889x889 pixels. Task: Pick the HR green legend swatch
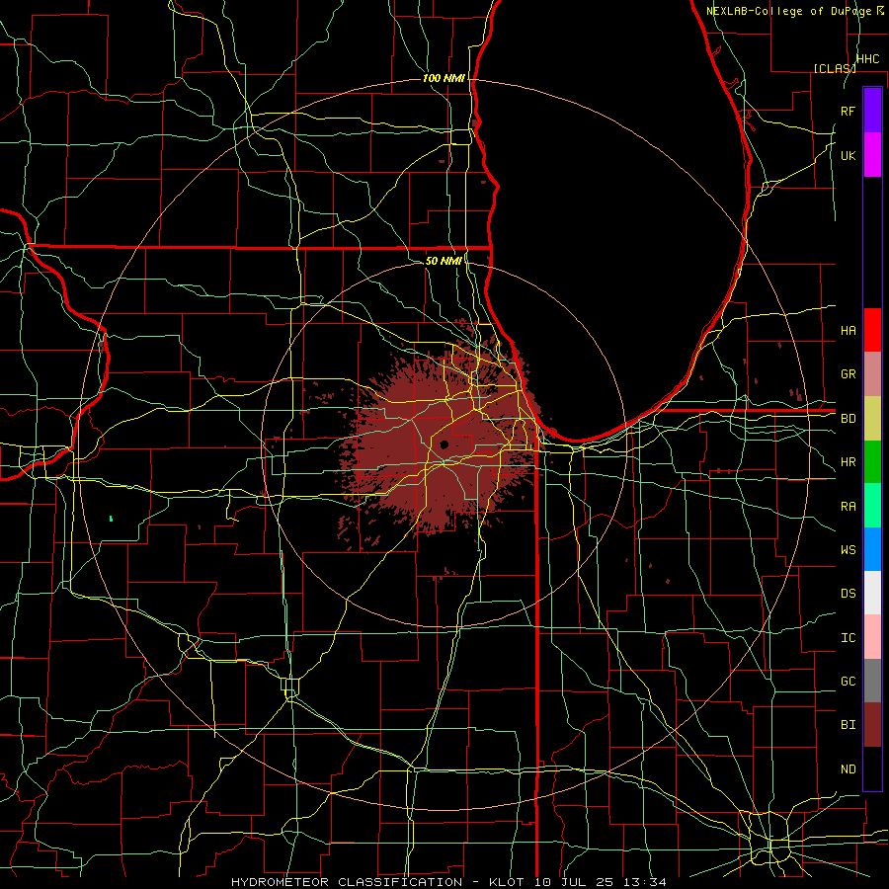tap(872, 462)
